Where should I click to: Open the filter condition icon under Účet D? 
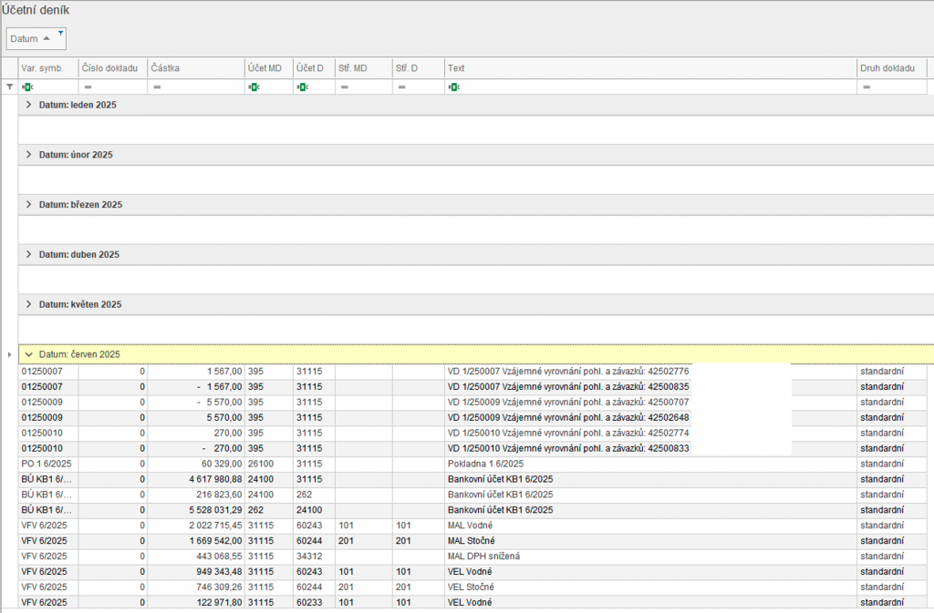click(303, 87)
